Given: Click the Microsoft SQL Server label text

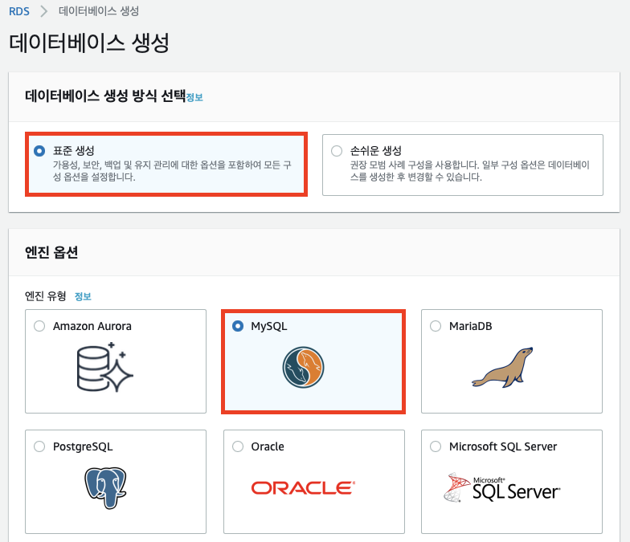Looking at the screenshot, I should click(x=503, y=446).
